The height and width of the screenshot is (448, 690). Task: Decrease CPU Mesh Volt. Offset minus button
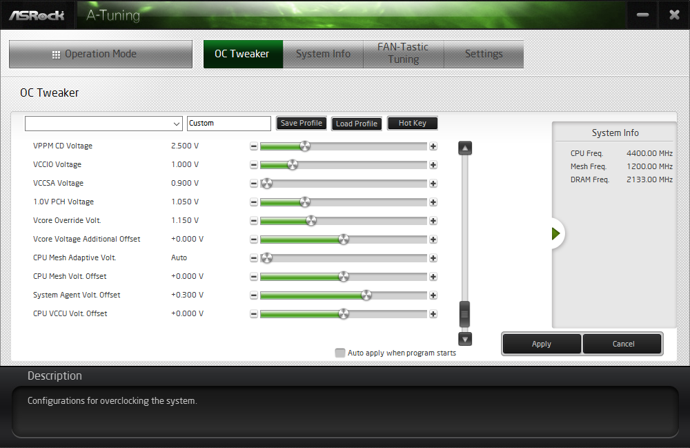(254, 276)
